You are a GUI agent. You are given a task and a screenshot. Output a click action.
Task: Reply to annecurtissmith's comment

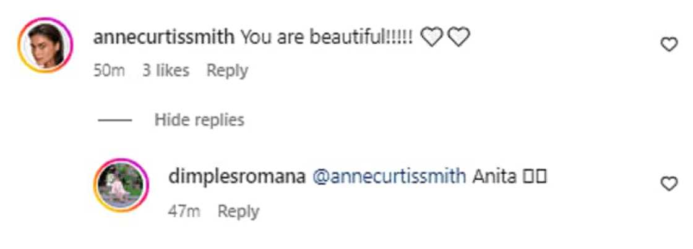click(227, 71)
